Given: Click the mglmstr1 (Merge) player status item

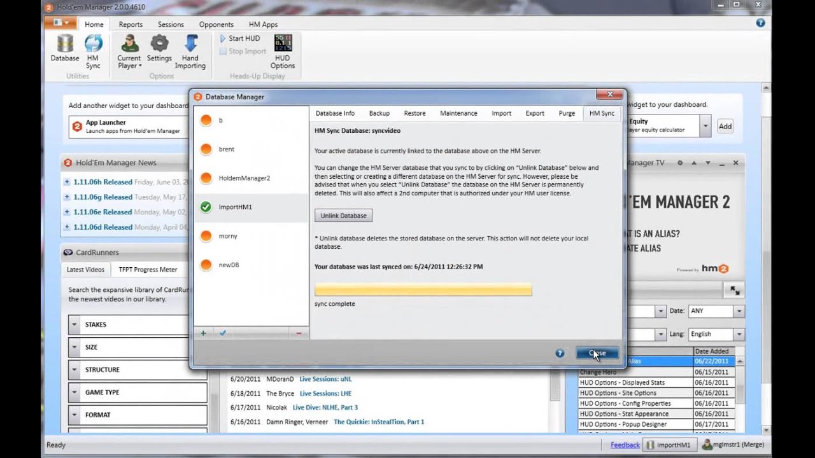Looking at the screenshot, I should [732, 445].
